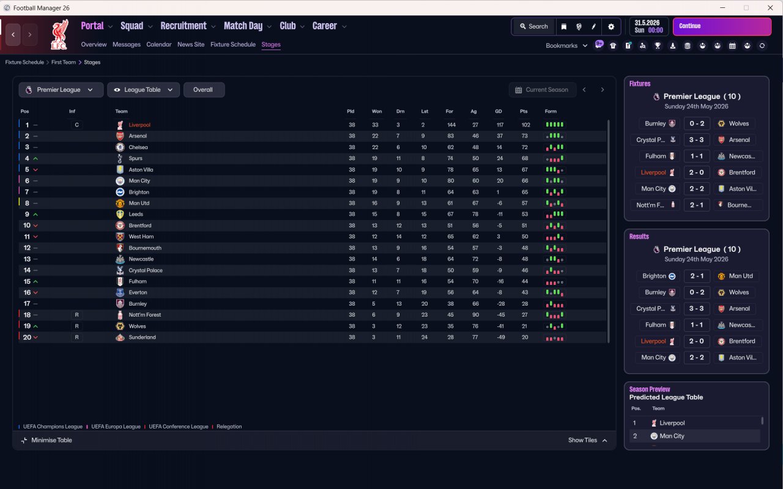Click the Search button
783x489 pixels.
pos(534,26)
